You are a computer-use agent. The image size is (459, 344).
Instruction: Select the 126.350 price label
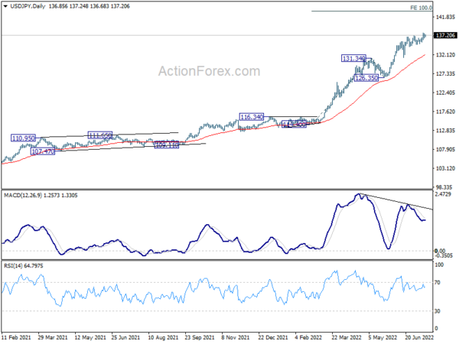[x=366, y=78]
